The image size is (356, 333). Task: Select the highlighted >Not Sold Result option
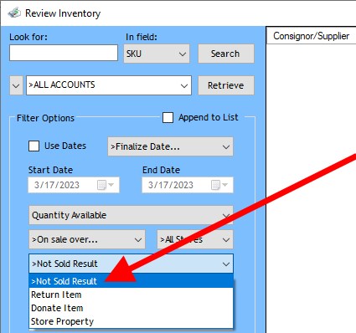click(131, 281)
